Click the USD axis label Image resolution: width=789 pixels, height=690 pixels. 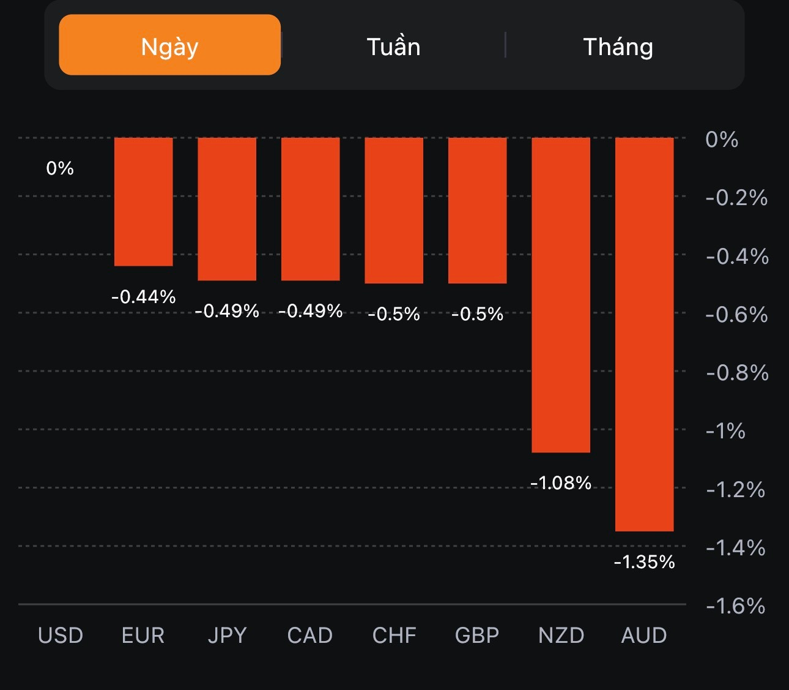(60, 636)
